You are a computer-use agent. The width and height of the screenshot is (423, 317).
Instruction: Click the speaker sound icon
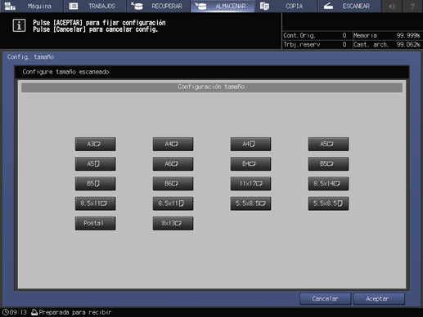[x=392, y=6]
